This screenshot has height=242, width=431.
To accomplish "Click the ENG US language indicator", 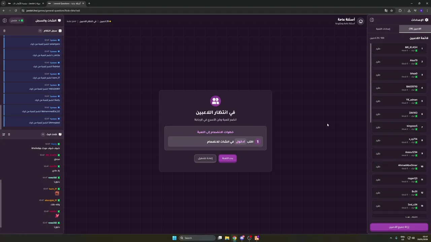I will tap(403, 238).
